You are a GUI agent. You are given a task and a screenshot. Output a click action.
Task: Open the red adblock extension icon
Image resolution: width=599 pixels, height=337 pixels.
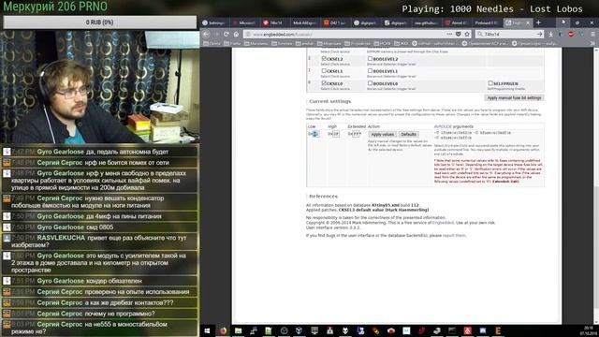click(571, 34)
